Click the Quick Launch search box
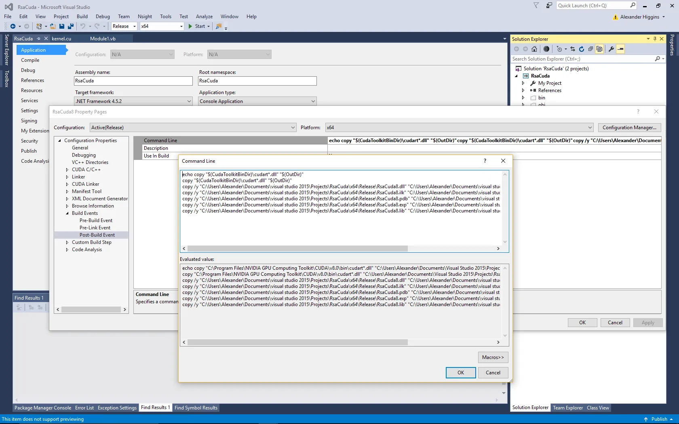 pyautogui.click(x=593, y=5)
